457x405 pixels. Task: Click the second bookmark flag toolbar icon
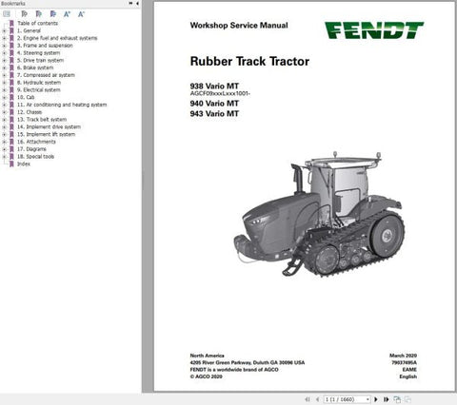click(39, 14)
